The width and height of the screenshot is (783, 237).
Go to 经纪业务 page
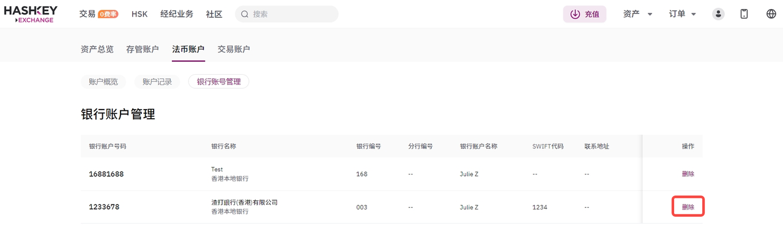(177, 14)
